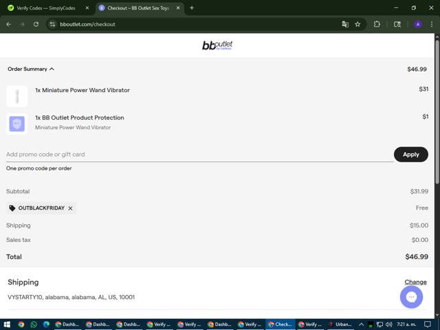The width and height of the screenshot is (440, 330).
Task: Open the Chrome profile avatar
Action: pyautogui.click(x=418, y=25)
